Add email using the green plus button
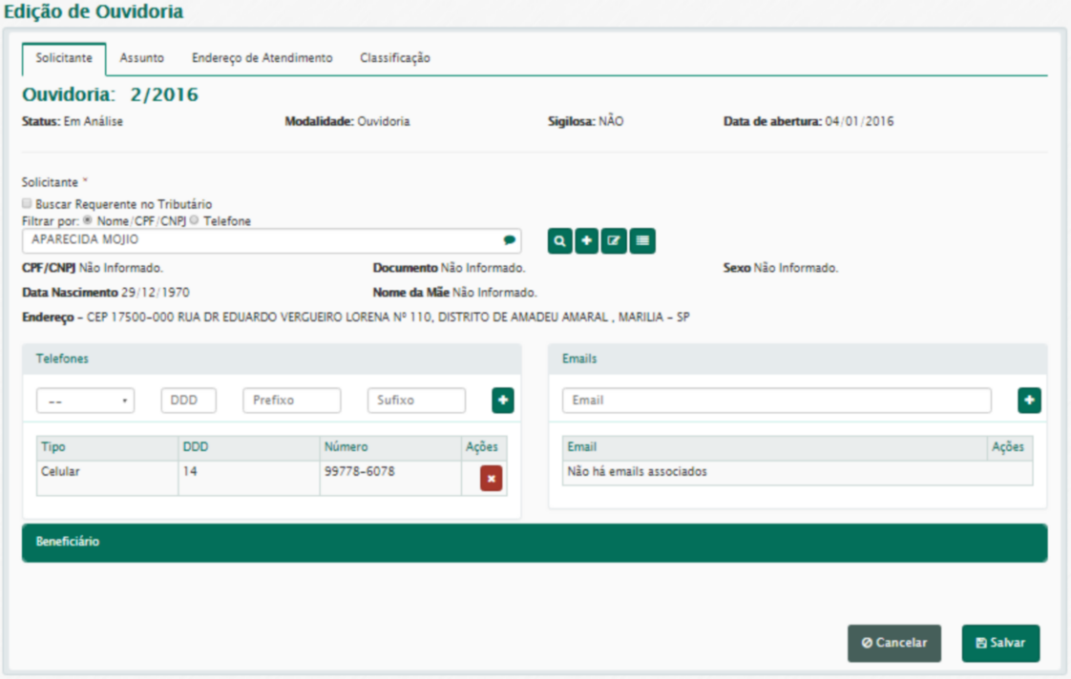This screenshot has height=679, width=1071. tap(1029, 401)
